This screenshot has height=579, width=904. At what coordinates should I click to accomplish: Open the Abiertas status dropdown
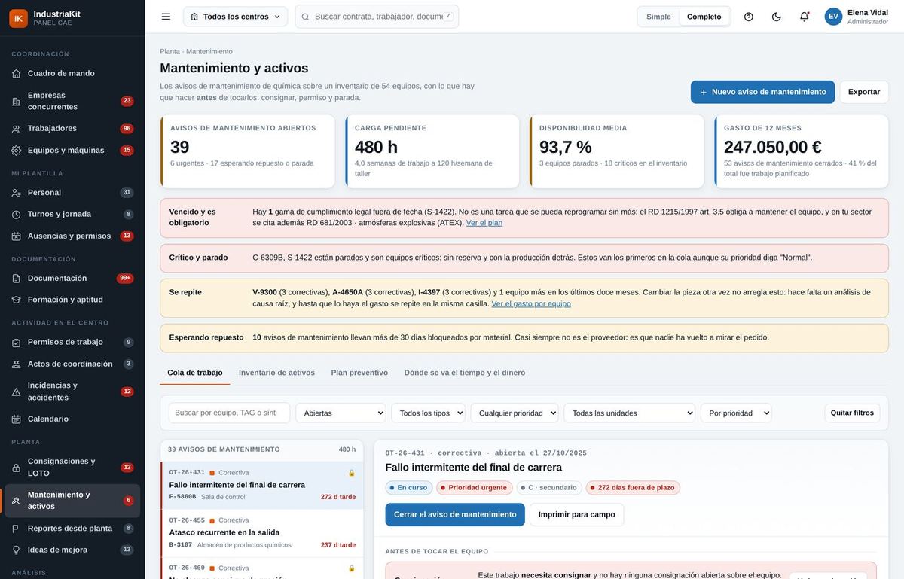pos(341,413)
